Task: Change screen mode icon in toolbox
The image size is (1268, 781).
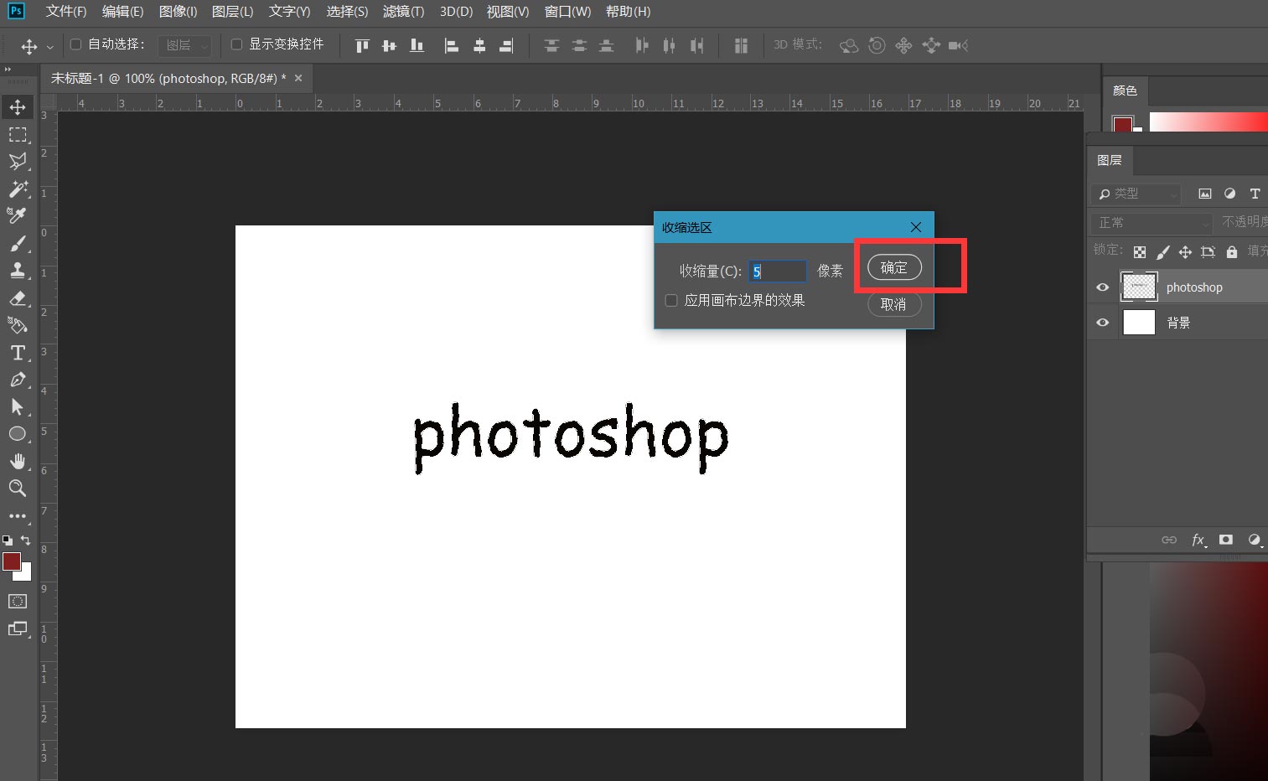Action: [18, 629]
